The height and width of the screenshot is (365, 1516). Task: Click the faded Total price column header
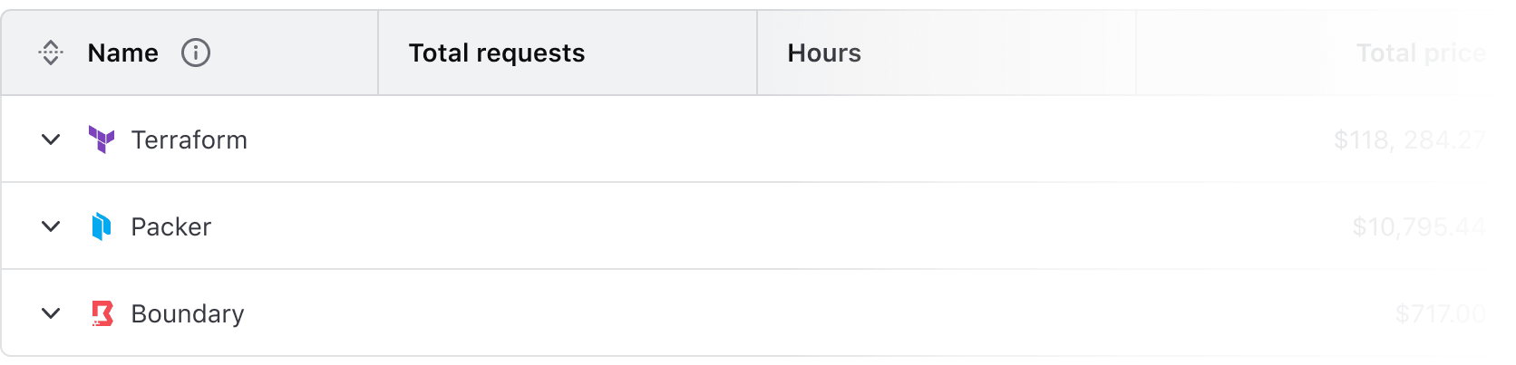pyautogui.click(x=1420, y=53)
